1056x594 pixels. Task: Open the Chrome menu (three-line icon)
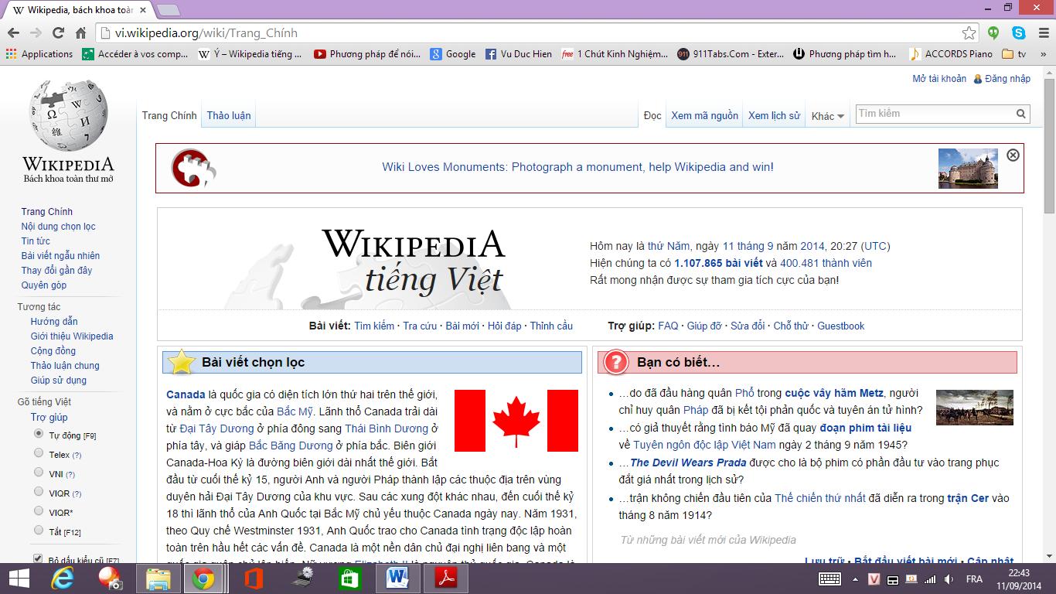pyautogui.click(x=1043, y=33)
